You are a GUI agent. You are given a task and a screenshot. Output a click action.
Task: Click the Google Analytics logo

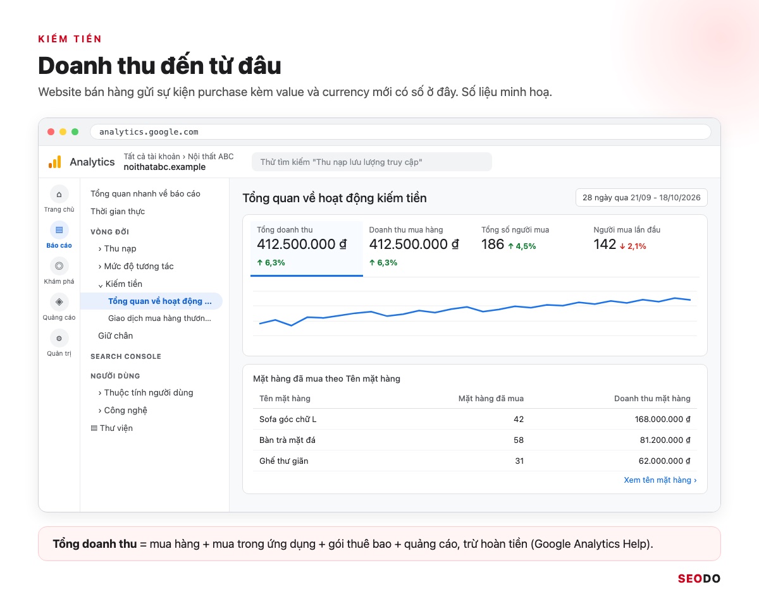click(x=55, y=162)
